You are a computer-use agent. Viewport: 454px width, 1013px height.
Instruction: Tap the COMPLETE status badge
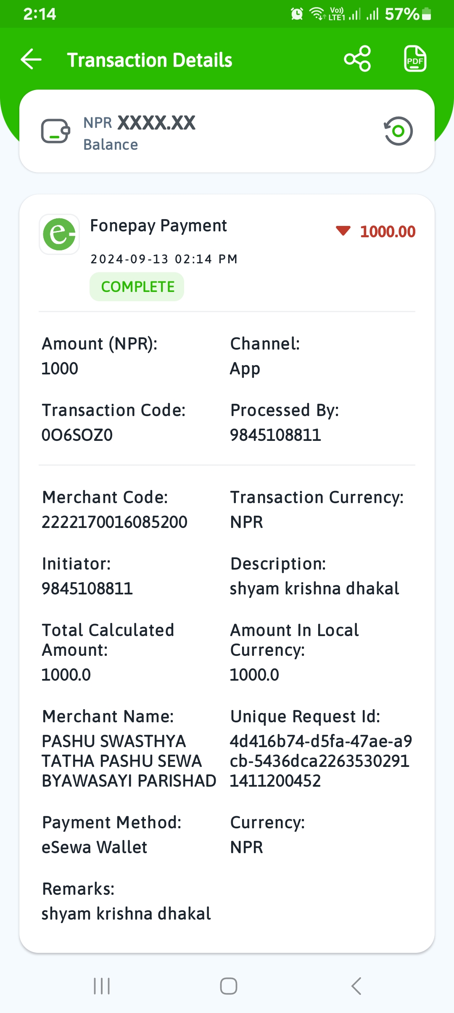pyautogui.click(x=137, y=287)
